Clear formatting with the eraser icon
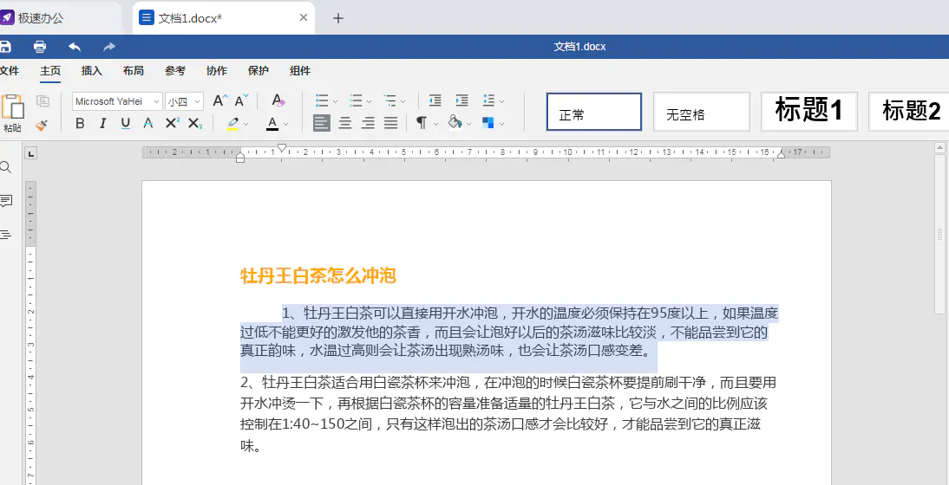 tap(278, 100)
